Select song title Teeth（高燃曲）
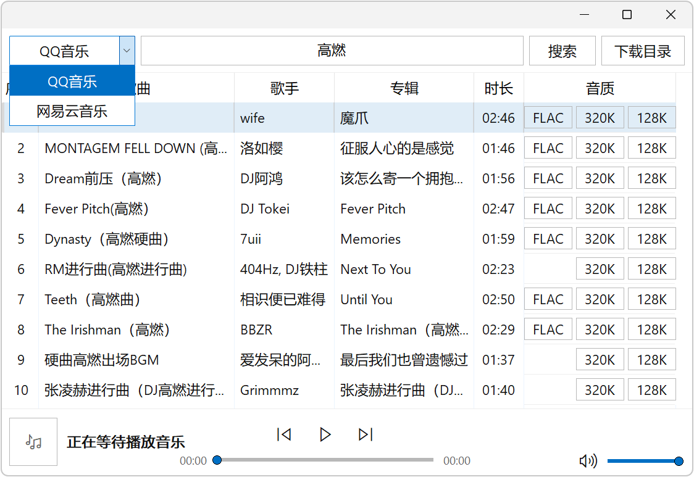Viewport: 694px width, 477px height. point(93,299)
